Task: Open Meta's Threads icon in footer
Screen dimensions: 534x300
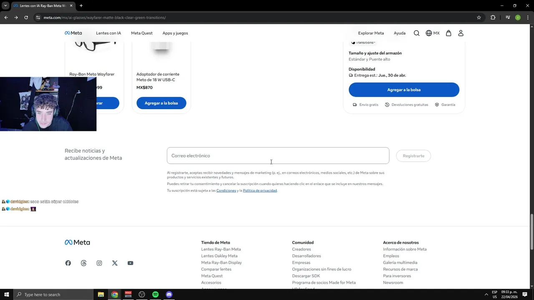Action: (84, 263)
